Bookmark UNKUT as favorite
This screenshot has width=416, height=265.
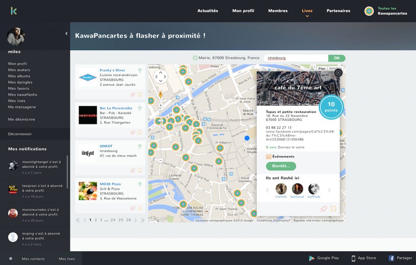(x=140, y=170)
